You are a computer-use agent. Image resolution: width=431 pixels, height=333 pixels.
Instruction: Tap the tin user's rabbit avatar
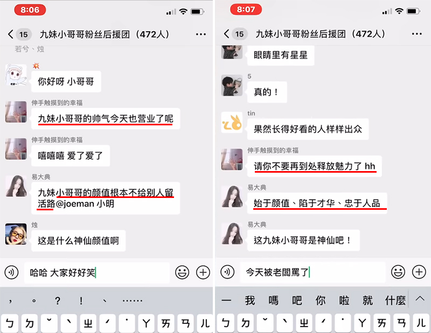[x=232, y=123]
